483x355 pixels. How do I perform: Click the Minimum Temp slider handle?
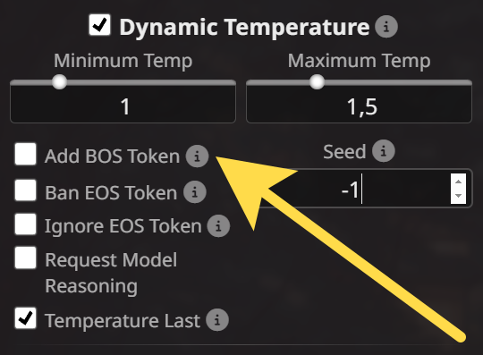click(59, 82)
